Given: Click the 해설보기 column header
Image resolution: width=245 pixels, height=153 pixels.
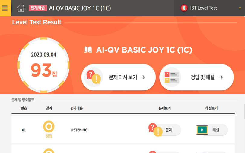Looking at the screenshot, I should point(212,108).
